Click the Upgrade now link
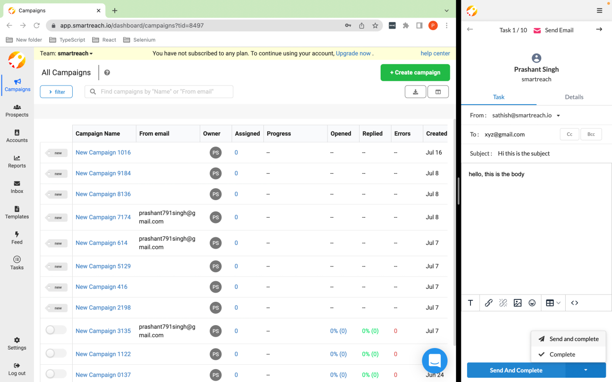Screen dimensions: 612x382 (x=353, y=53)
